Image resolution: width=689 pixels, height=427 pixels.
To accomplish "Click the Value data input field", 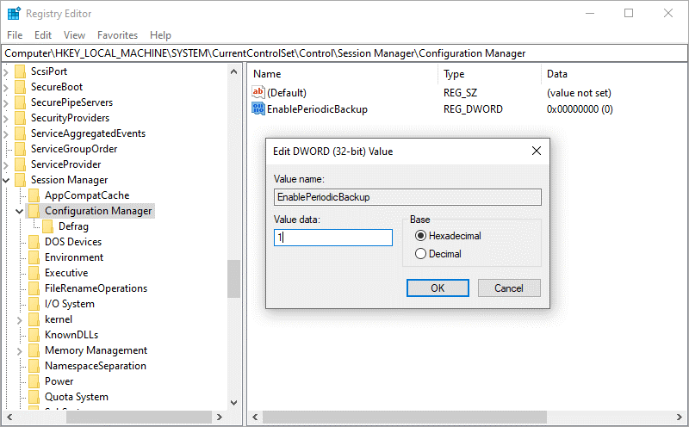I will click(333, 238).
